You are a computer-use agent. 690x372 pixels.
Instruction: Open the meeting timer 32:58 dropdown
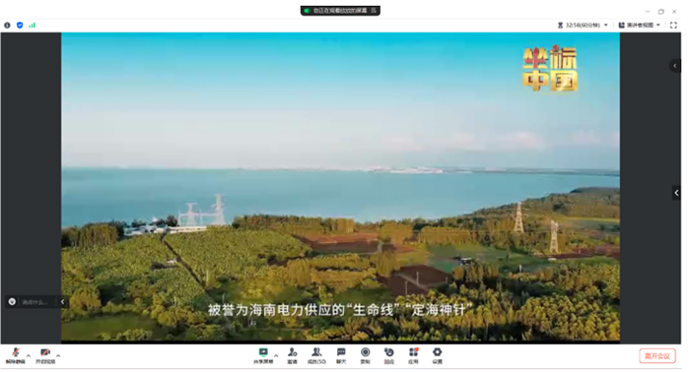[583, 26]
